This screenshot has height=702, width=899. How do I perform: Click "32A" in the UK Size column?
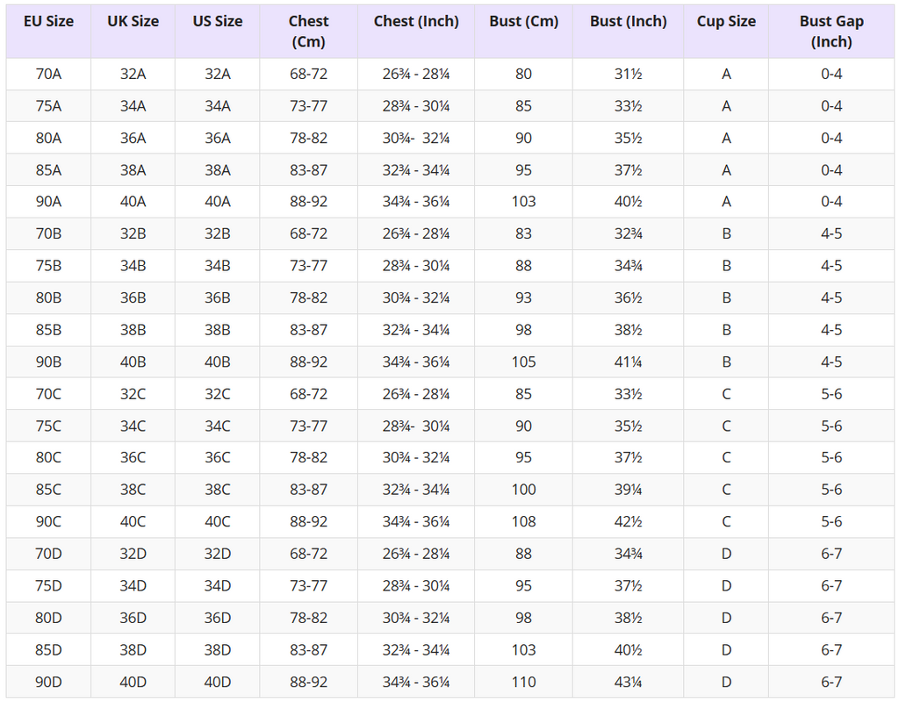tap(133, 74)
